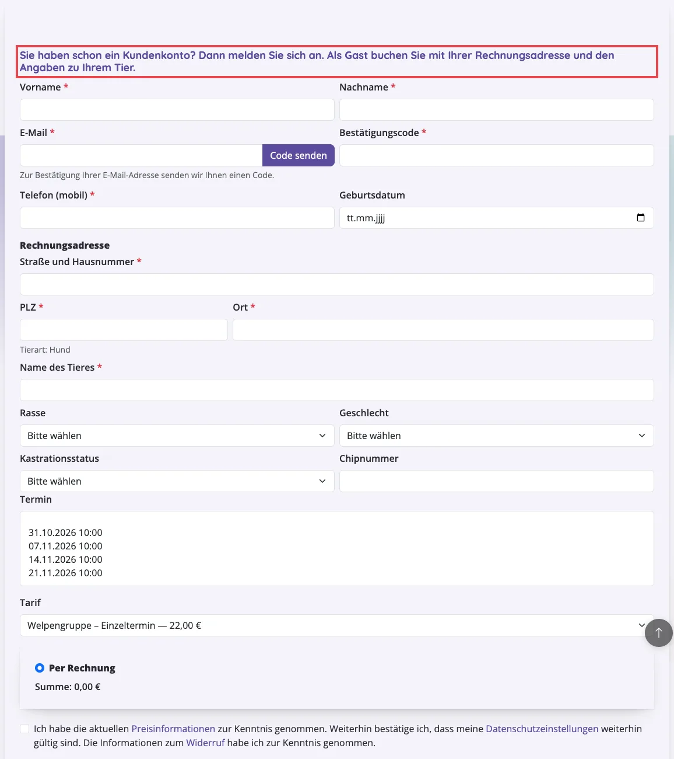The image size is (674, 759).
Task: Choose the 07.11.2026 10:00 appointment
Action: [x=65, y=546]
